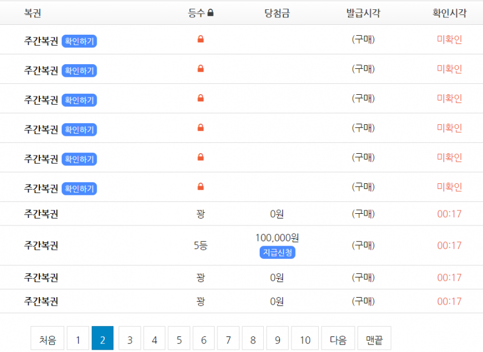Click (구매) in the 5등 row

coord(363,245)
